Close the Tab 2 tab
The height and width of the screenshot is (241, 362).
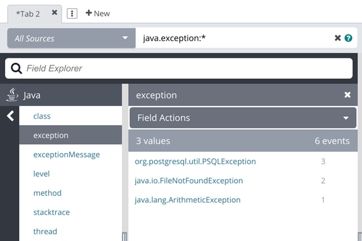(x=55, y=12)
